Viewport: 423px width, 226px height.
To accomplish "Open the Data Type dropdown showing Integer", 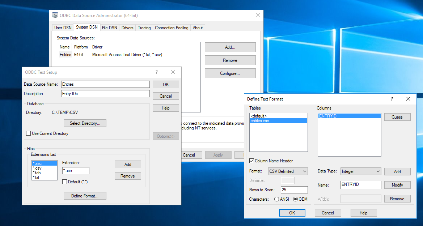I will [361, 171].
